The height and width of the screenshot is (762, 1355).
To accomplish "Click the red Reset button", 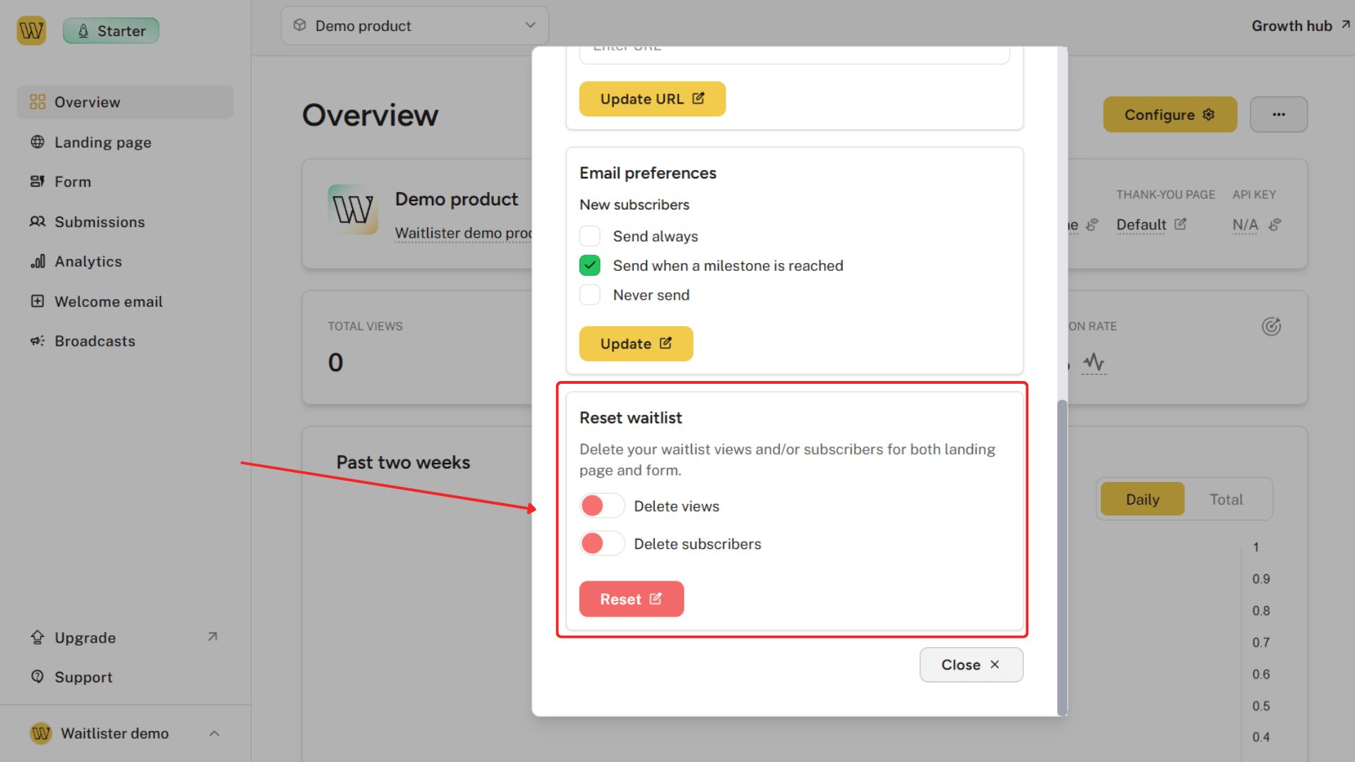I will (x=632, y=599).
